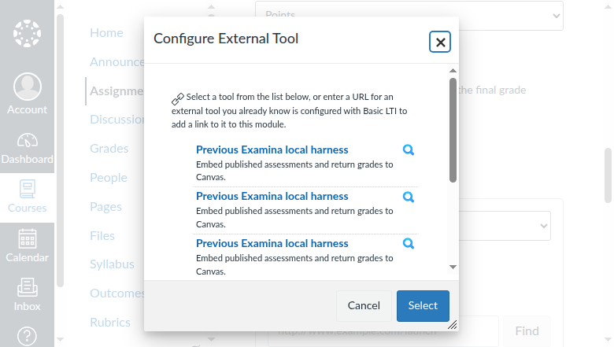614x347 pixels.
Task: Open the Help question mark icon
Action: coord(27,336)
